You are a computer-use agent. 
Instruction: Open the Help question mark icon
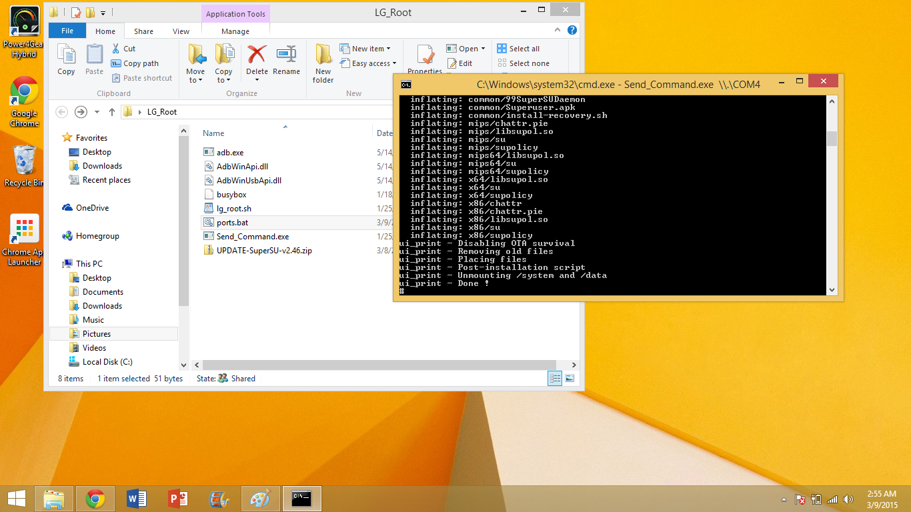(572, 31)
